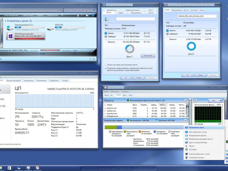Open the Explorer view options dropdown arrow
Screen dimensions: 228x171
click(x=82, y=15)
